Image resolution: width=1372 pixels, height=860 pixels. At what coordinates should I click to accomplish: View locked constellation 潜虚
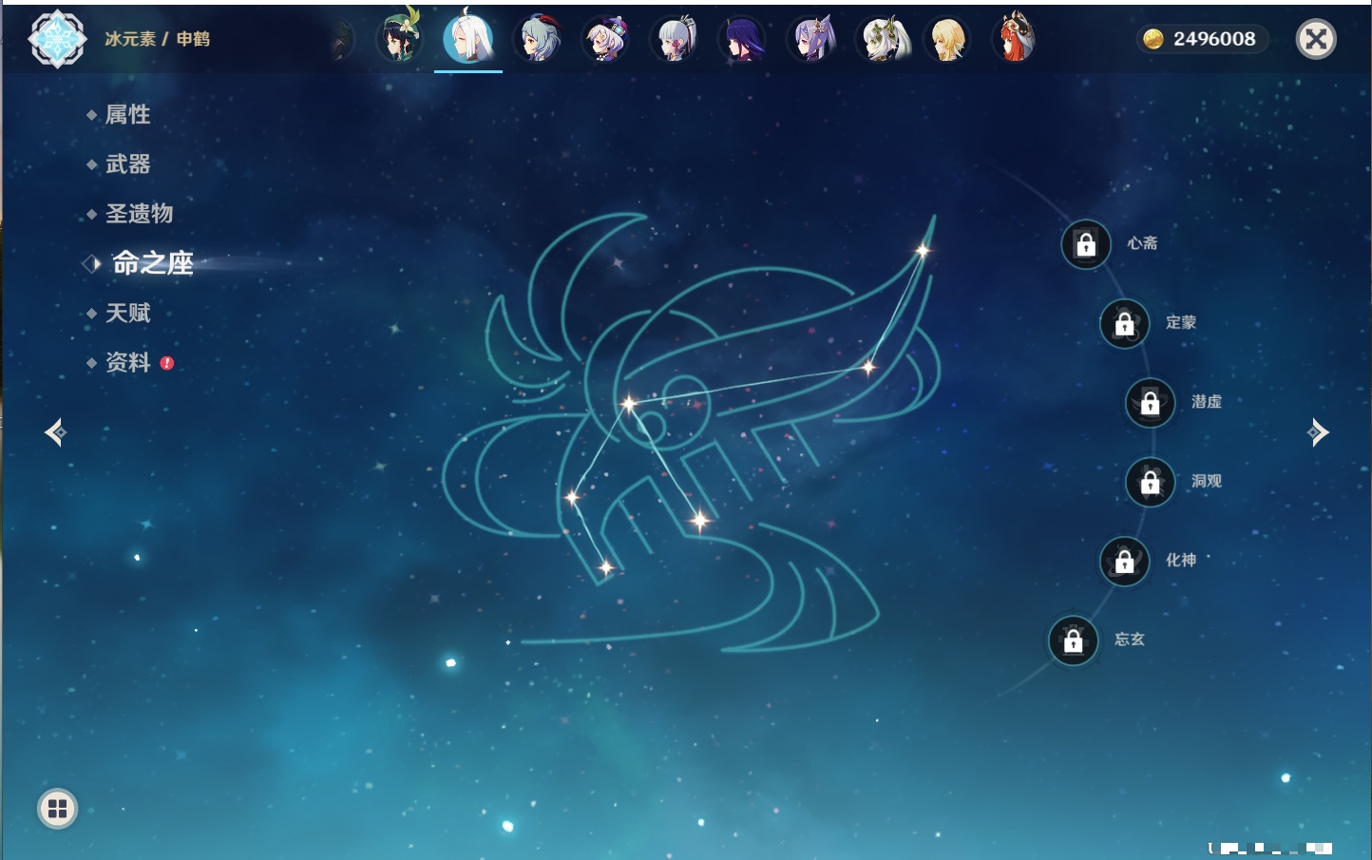[x=1150, y=403]
